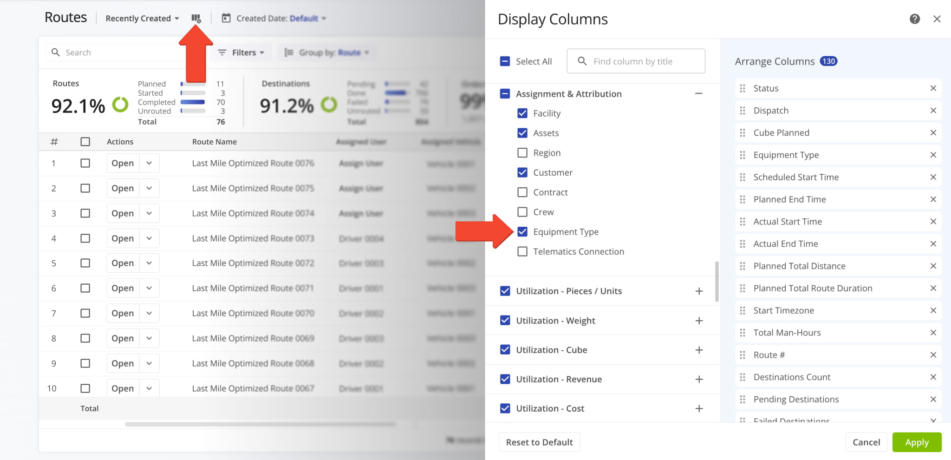The height and width of the screenshot is (460, 951).
Task: Click the green Apply button
Action: [917, 442]
